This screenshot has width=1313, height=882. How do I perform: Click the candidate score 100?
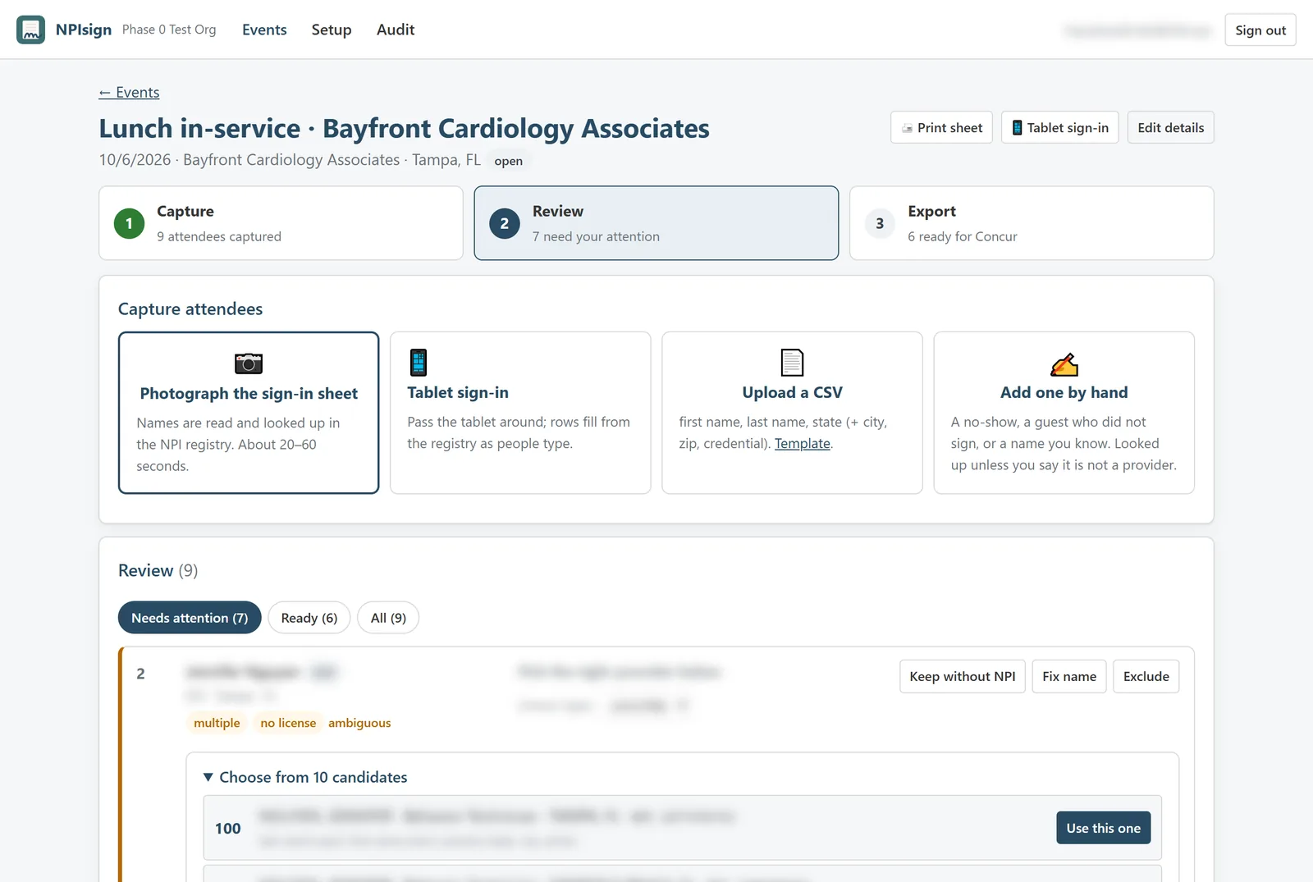pyautogui.click(x=228, y=829)
